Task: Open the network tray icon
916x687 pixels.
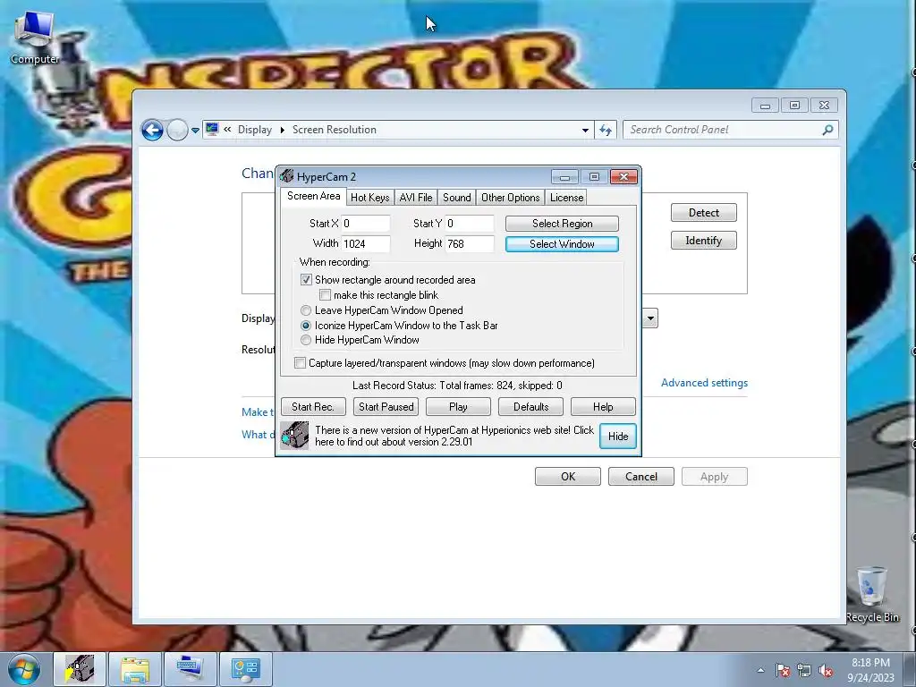Action: [804, 670]
